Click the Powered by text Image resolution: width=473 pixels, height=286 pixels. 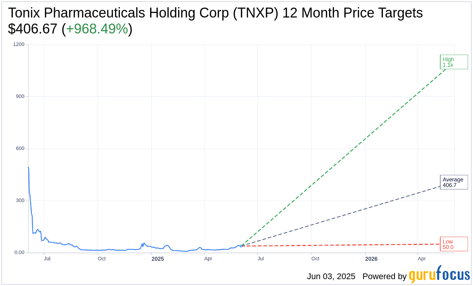tap(384, 276)
